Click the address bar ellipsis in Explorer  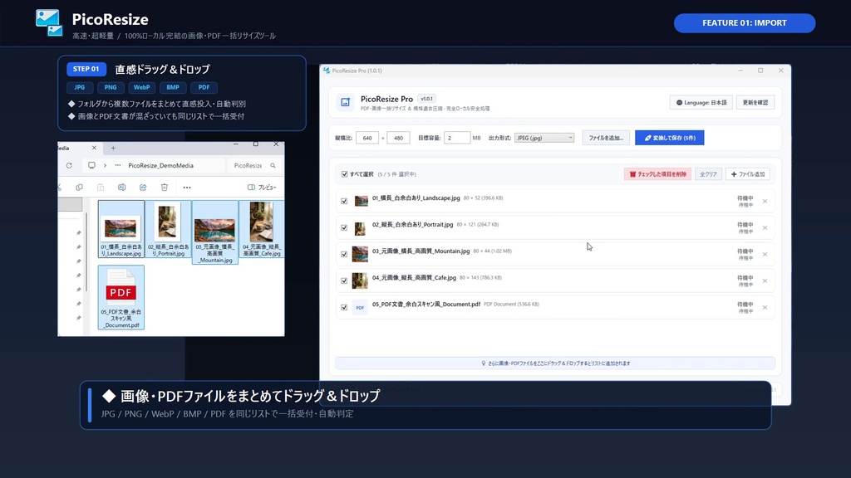tap(118, 165)
